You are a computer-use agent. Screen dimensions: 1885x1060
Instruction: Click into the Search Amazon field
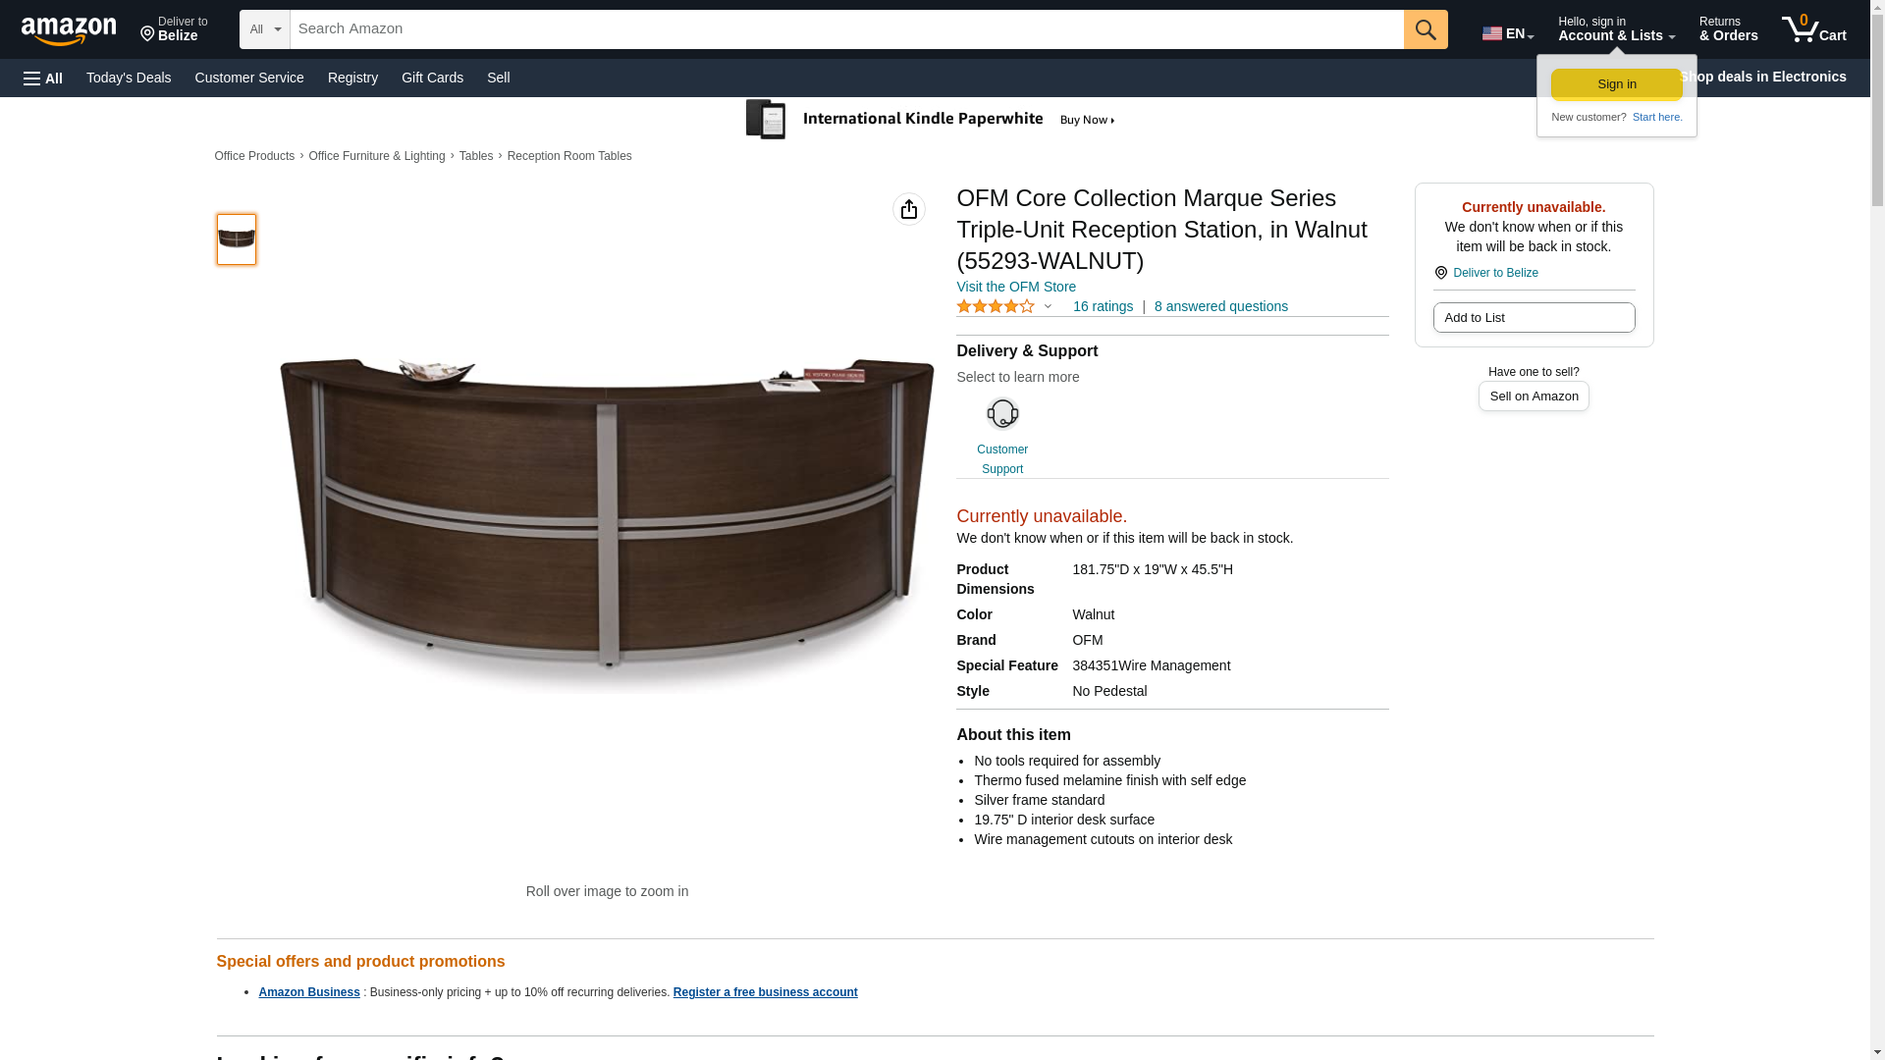coord(845,29)
